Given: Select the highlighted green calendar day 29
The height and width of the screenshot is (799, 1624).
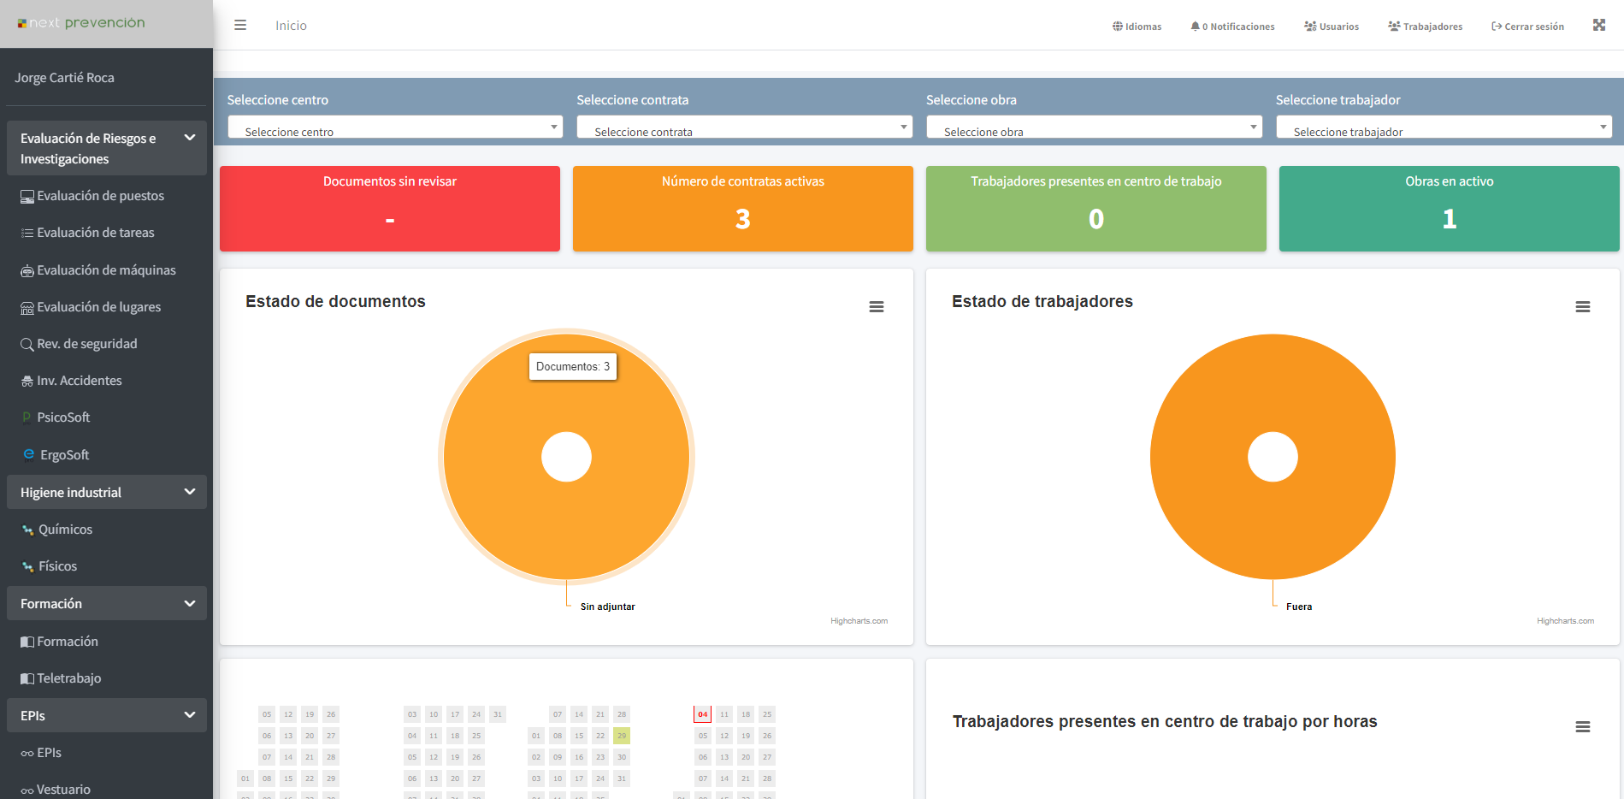Looking at the screenshot, I should tap(622, 736).
